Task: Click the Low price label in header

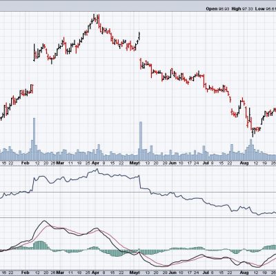Action: tap(260, 9)
